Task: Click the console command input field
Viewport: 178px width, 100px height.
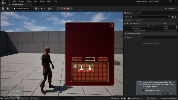Action: [57, 98]
